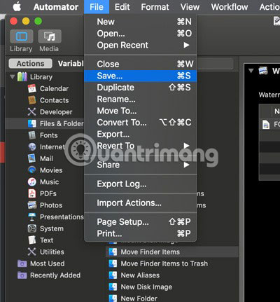This screenshot has width=280, height=302.
Task: Click the System category icon
Action: click(x=32, y=228)
